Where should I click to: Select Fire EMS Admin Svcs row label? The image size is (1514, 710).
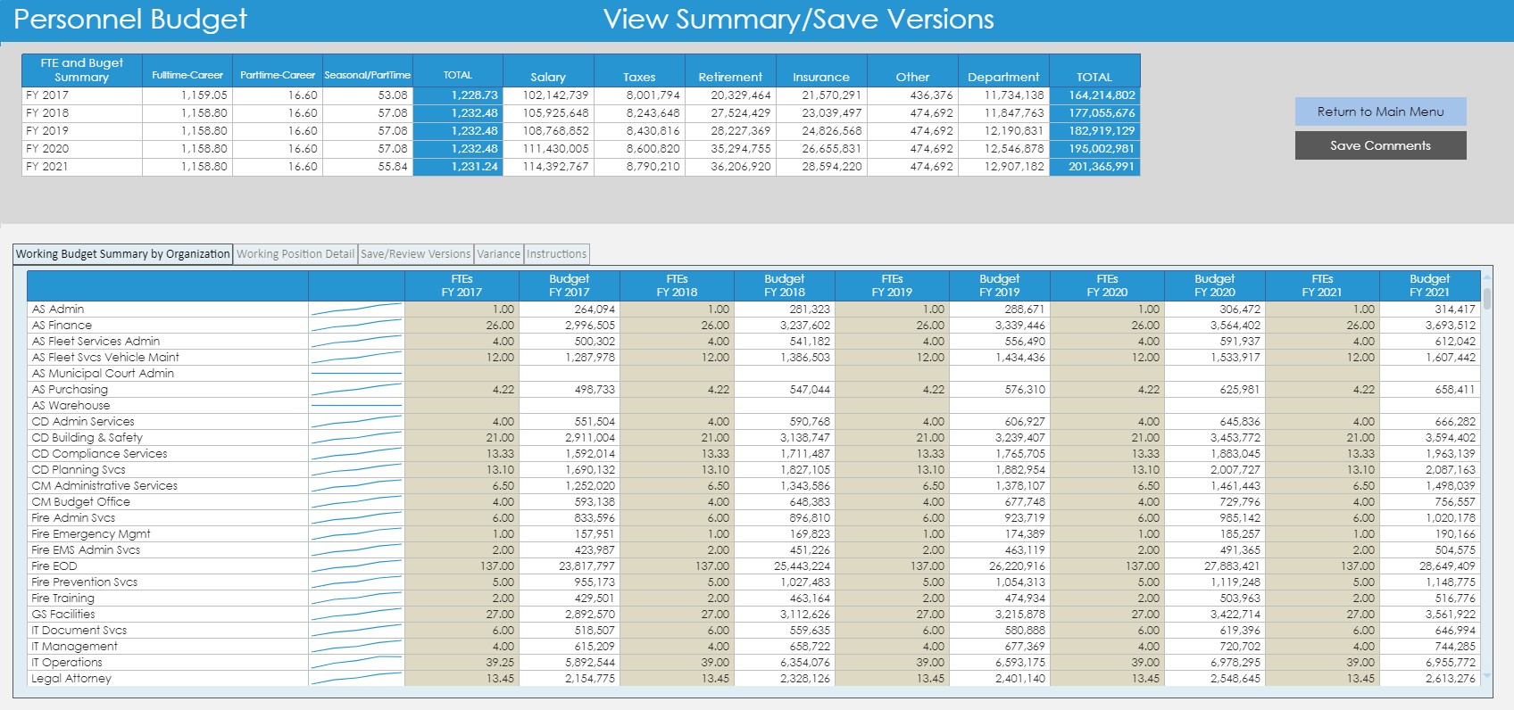click(86, 550)
